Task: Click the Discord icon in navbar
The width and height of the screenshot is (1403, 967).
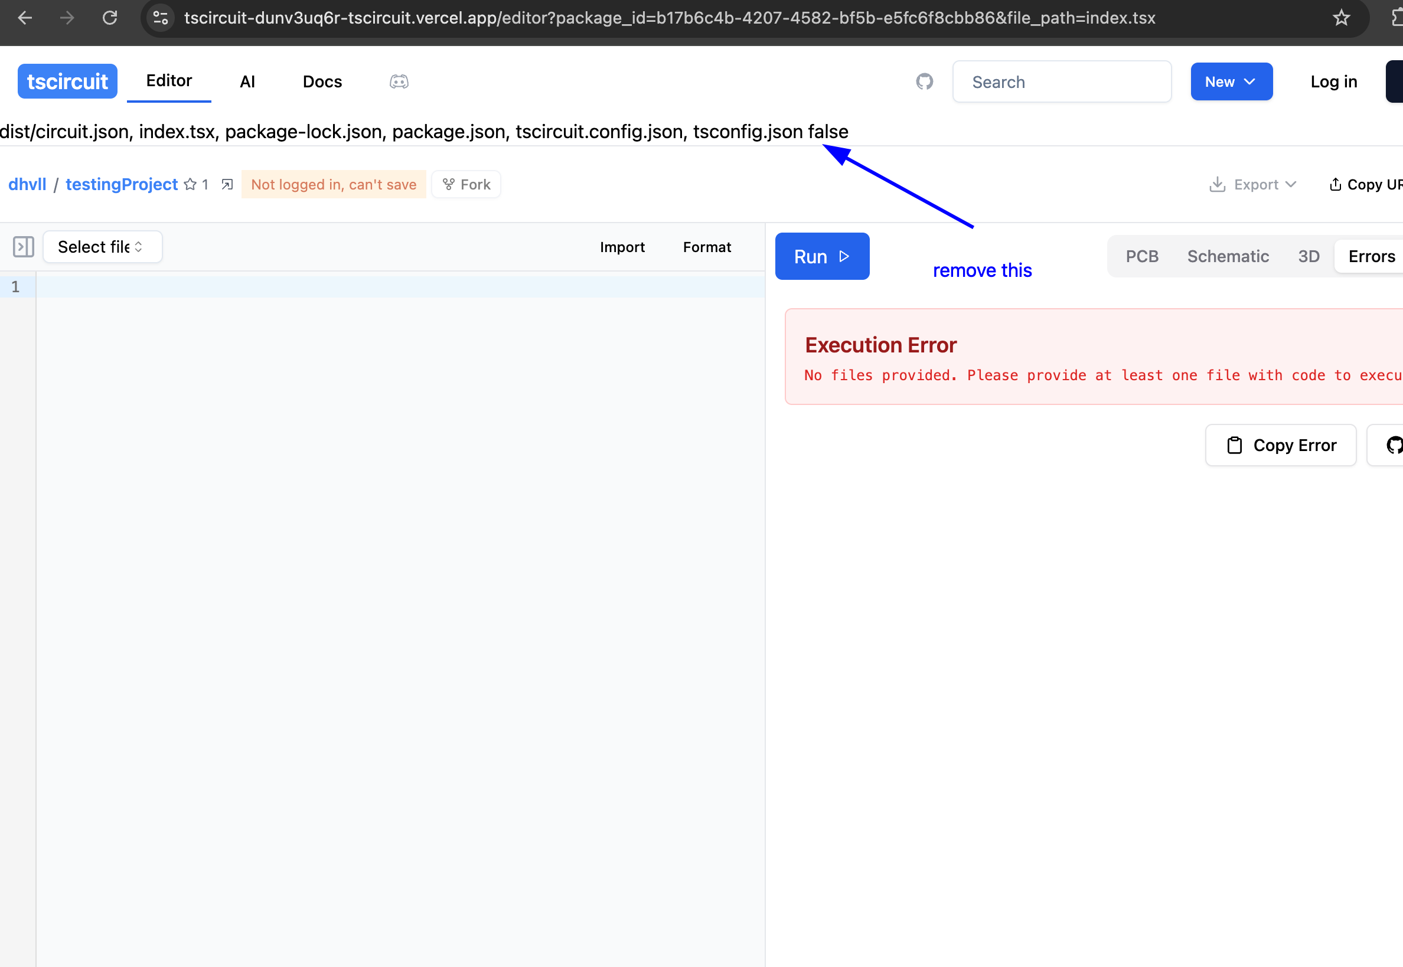Action: (399, 82)
